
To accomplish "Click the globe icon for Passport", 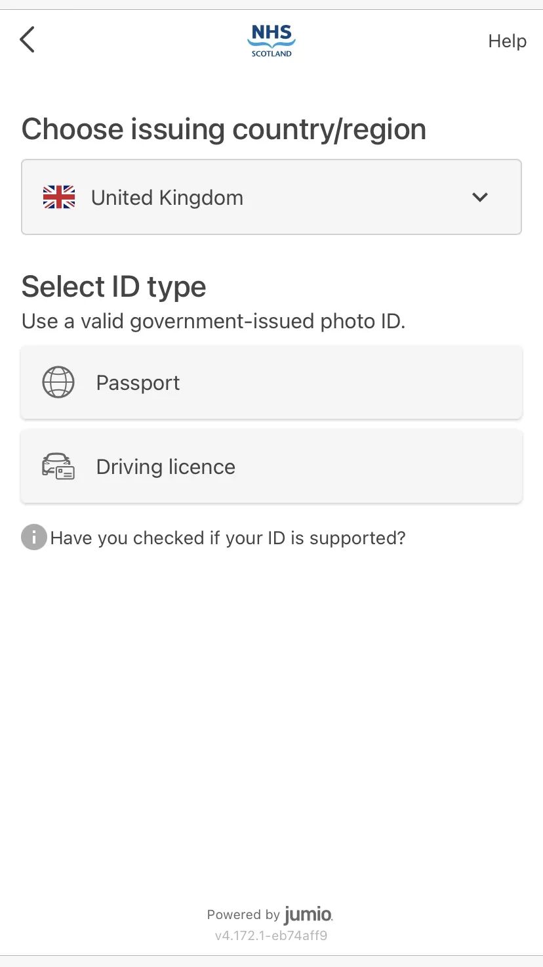I will pos(58,383).
